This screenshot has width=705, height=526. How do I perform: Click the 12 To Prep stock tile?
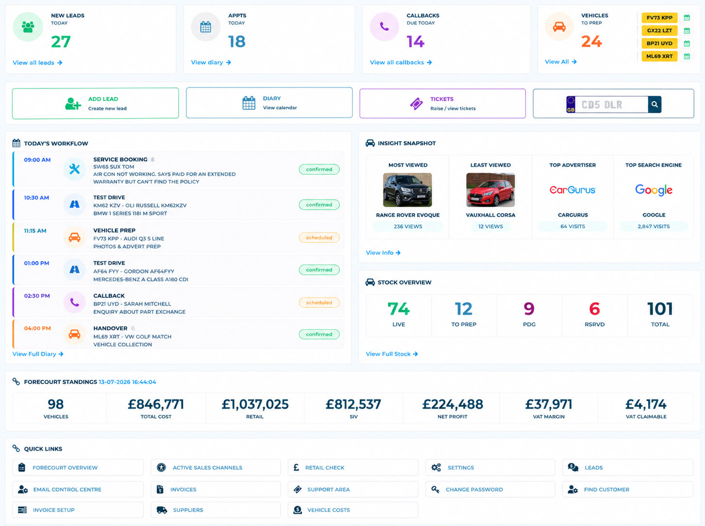coord(464,315)
